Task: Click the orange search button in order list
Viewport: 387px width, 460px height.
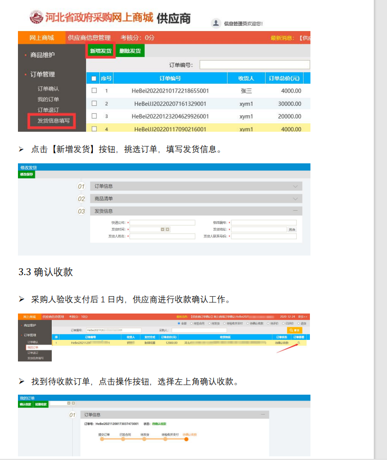Action: tap(295, 330)
